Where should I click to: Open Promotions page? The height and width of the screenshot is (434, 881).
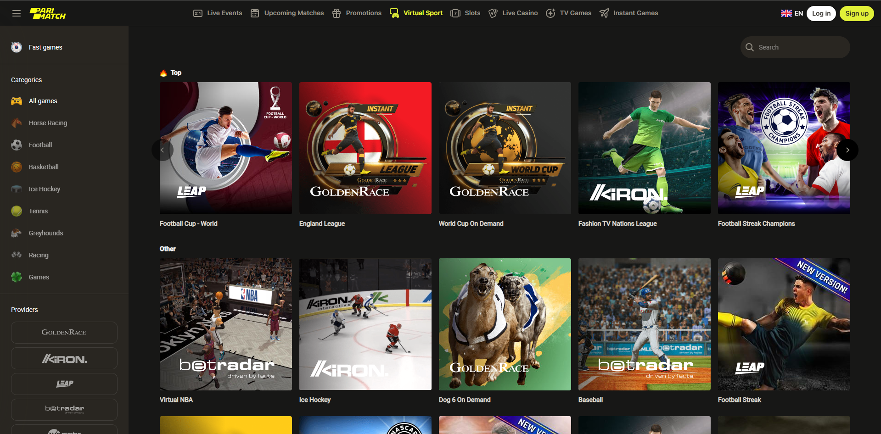(357, 13)
